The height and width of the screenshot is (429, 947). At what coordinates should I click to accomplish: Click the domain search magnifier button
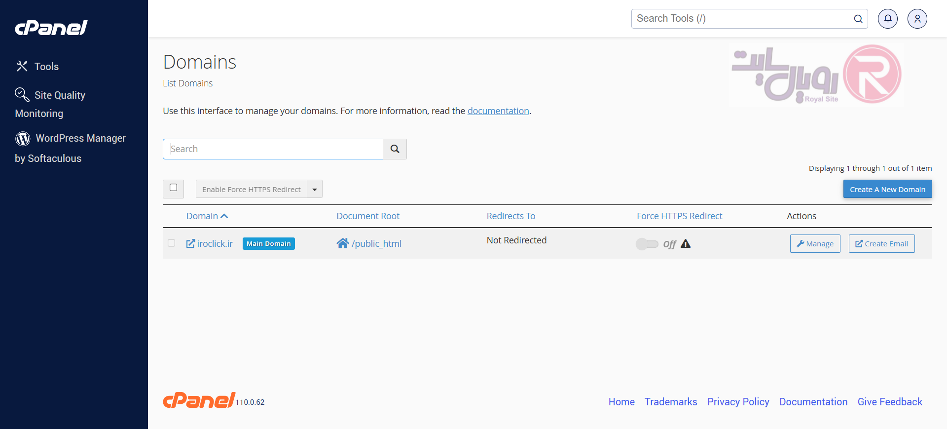point(395,149)
